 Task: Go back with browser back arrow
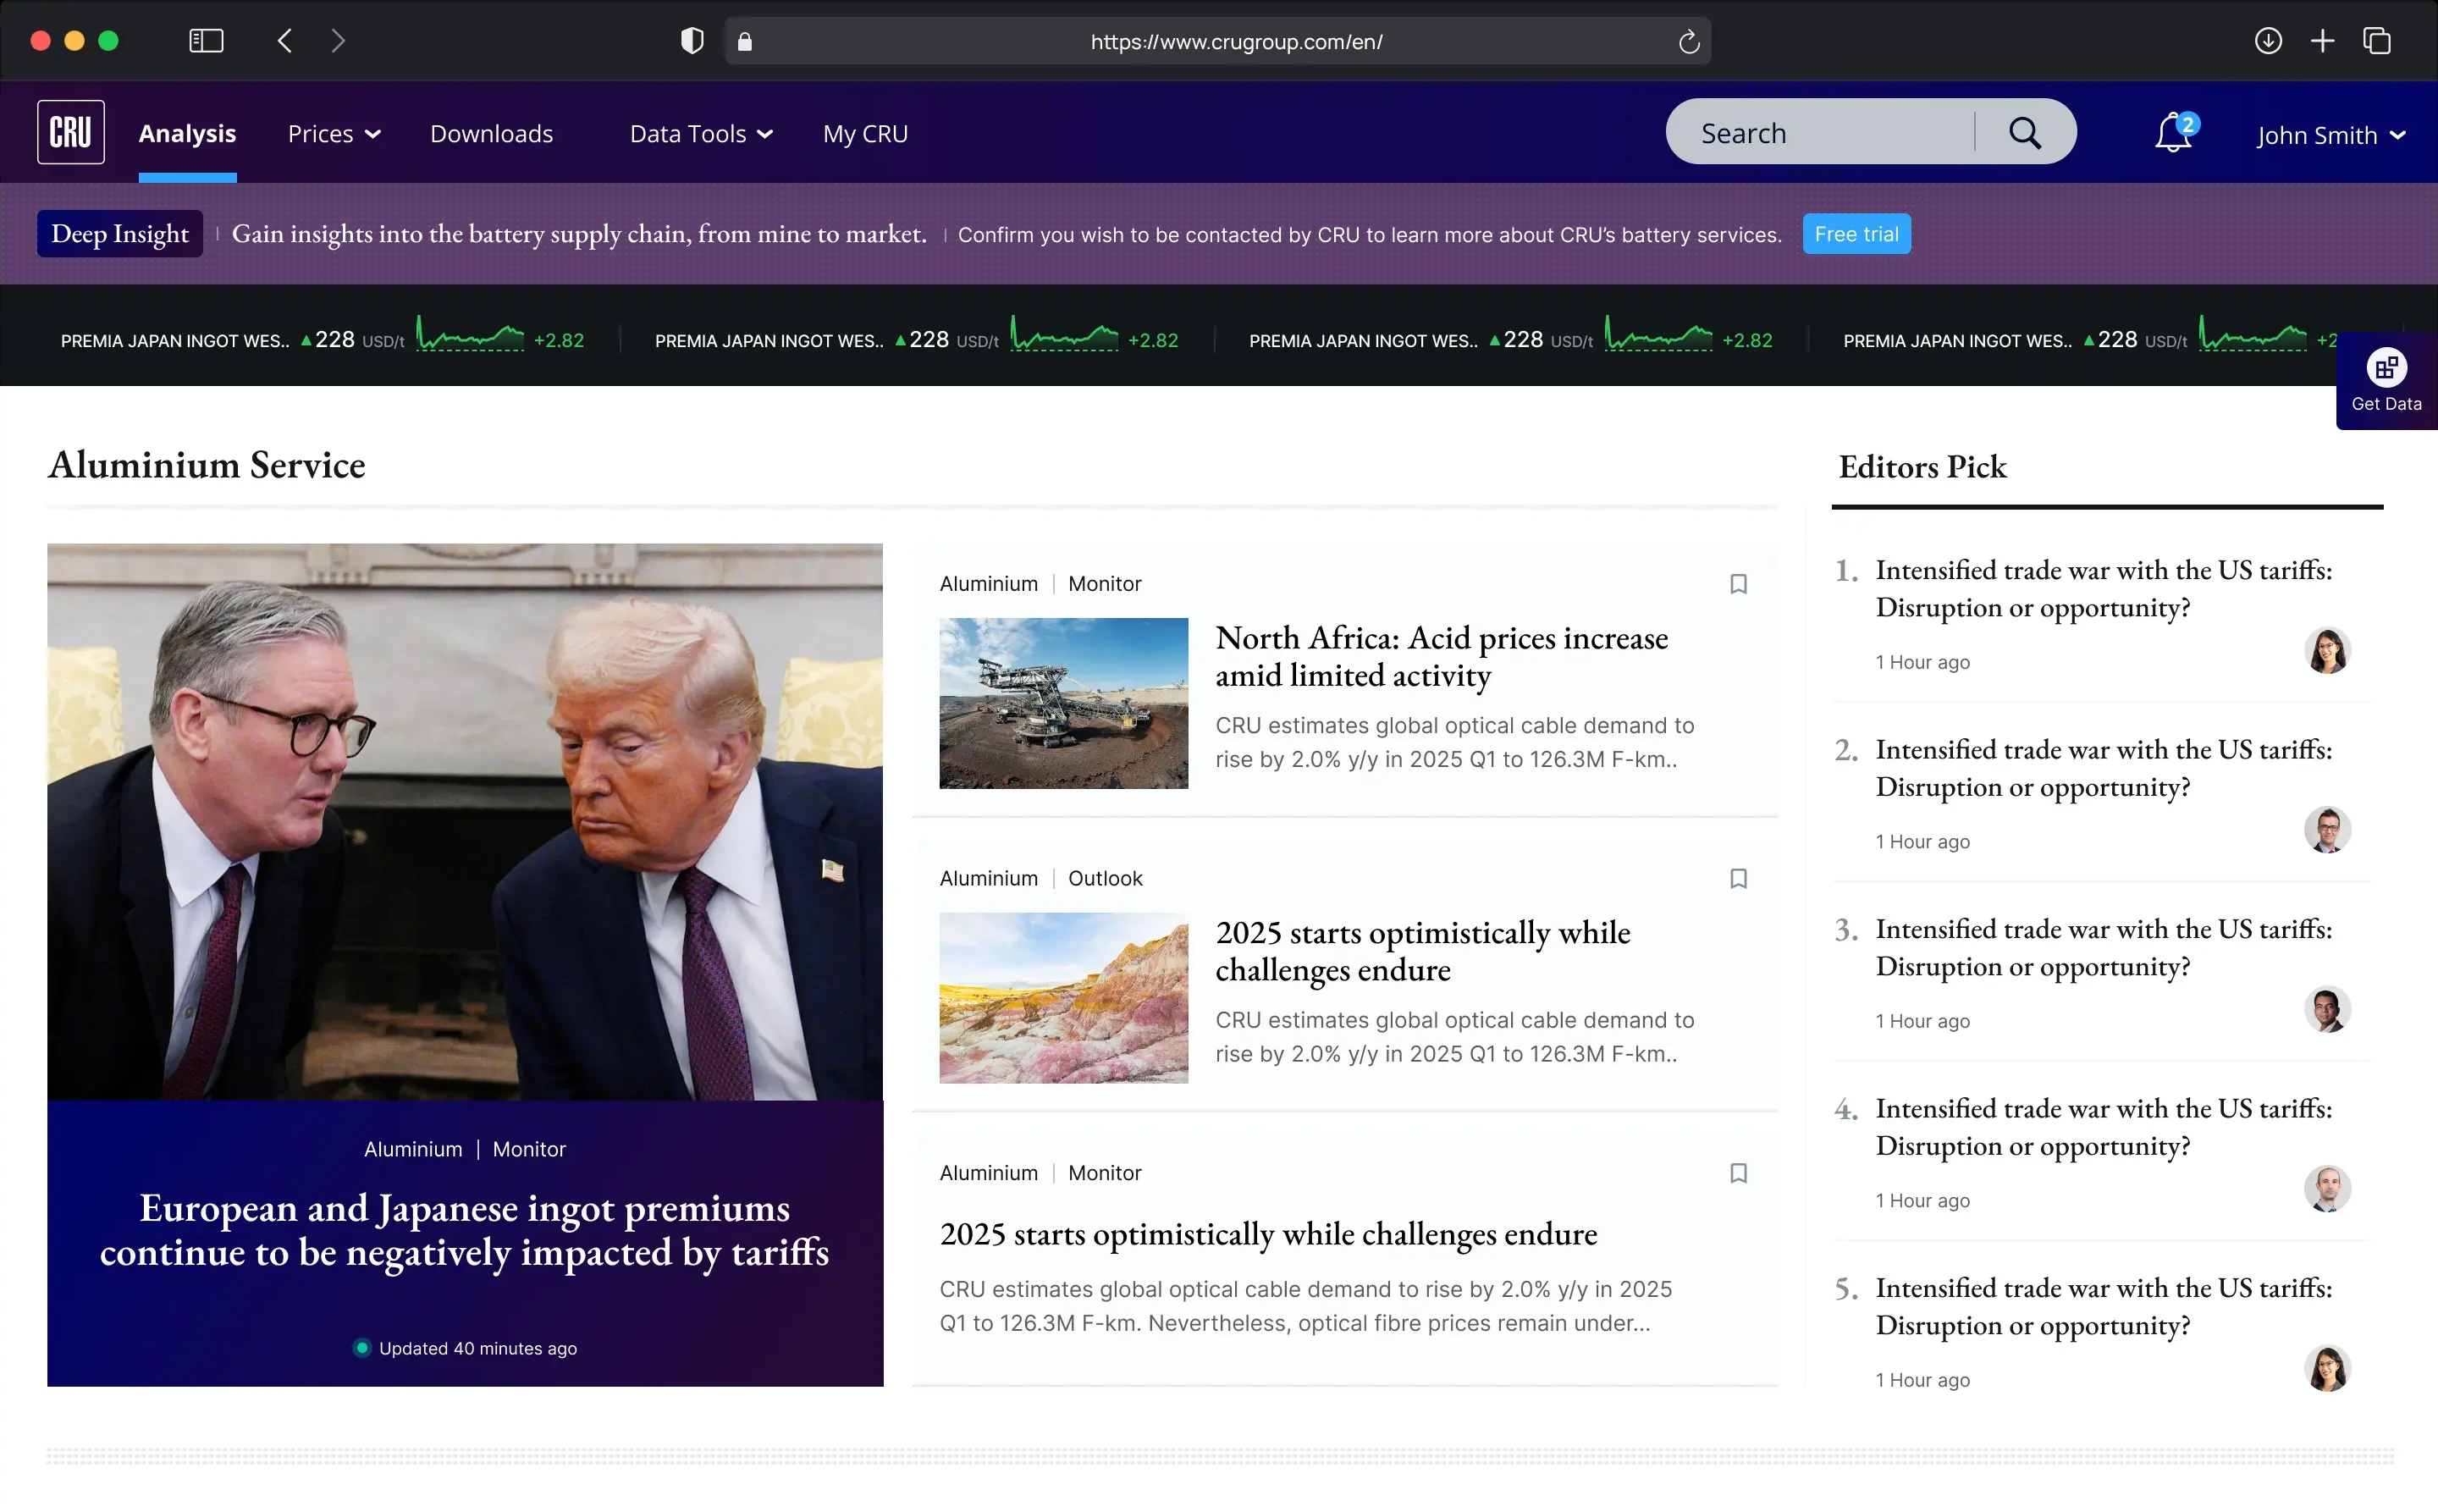285,41
